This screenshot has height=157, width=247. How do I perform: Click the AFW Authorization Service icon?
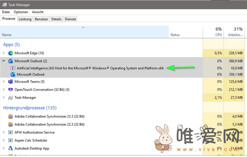click(10, 132)
